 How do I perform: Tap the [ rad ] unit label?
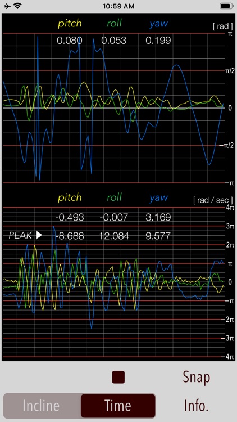click(223, 26)
